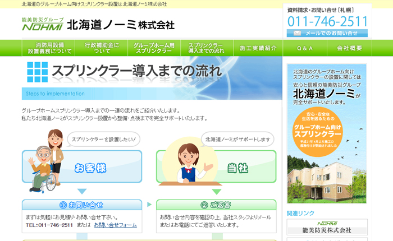Viewport: 393px width, 241px height.
Task: Click the ② ご返答 step header
Action: coord(216,205)
